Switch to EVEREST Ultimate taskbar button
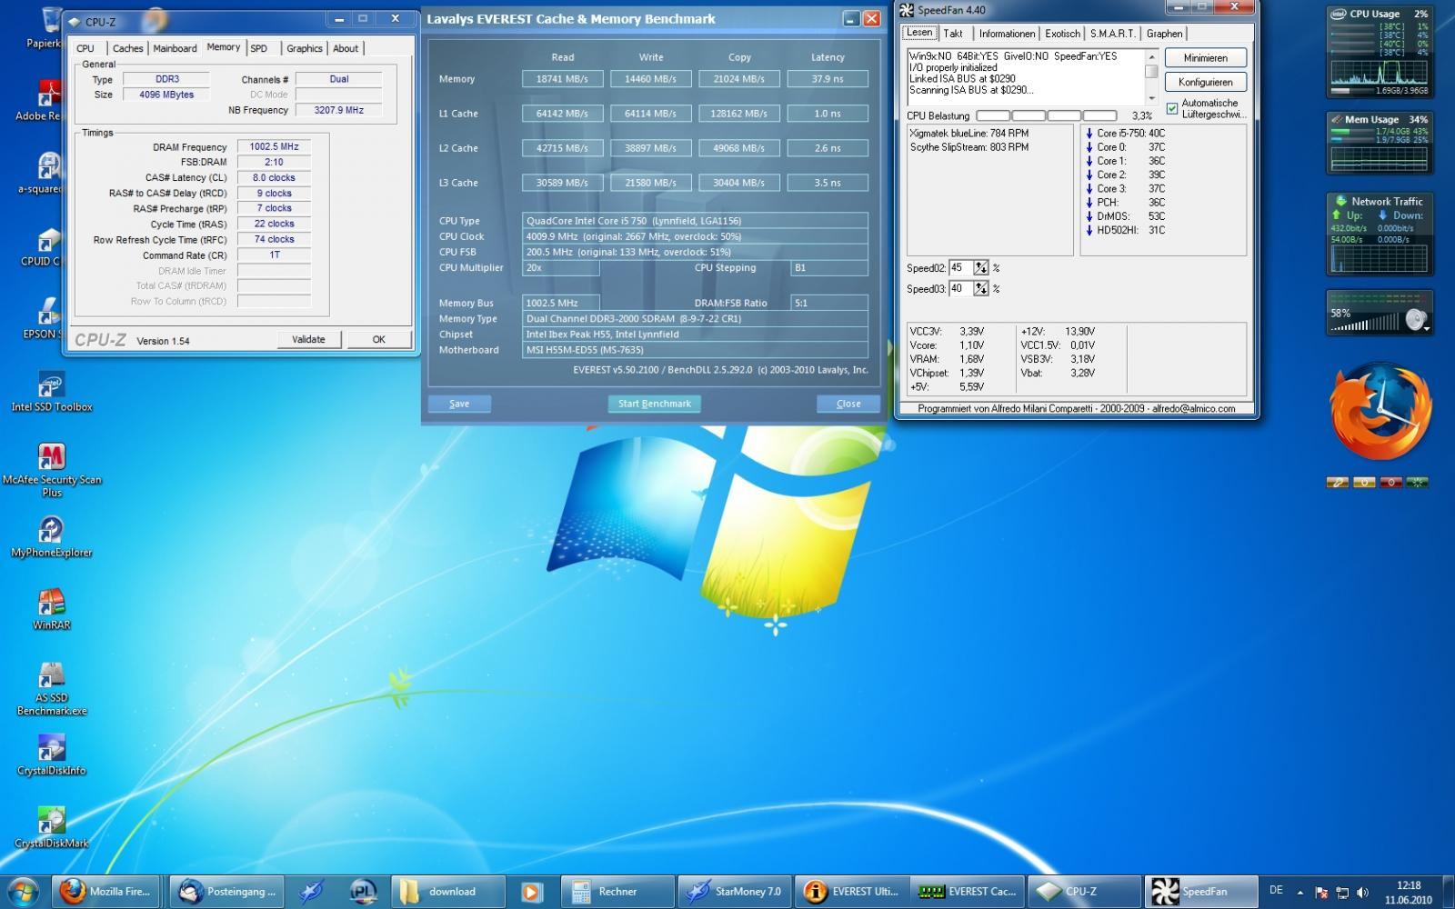 (x=852, y=892)
